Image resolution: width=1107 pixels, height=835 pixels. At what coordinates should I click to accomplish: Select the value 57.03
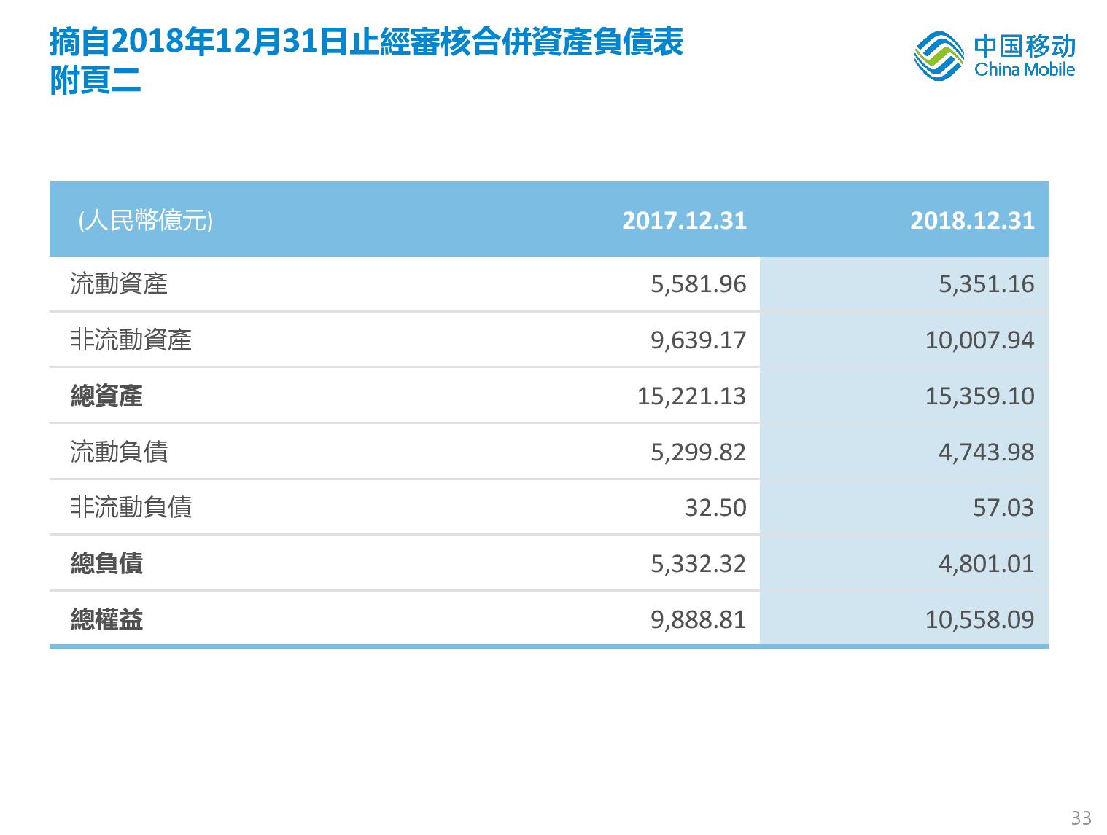pos(1003,508)
